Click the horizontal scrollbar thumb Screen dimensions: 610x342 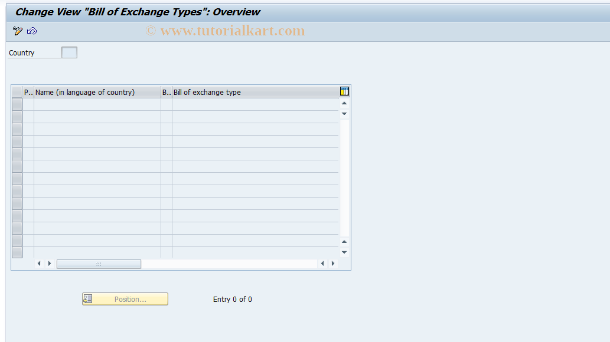(99, 264)
